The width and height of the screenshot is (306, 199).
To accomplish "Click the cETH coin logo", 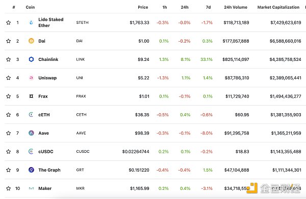I will [31, 115].
